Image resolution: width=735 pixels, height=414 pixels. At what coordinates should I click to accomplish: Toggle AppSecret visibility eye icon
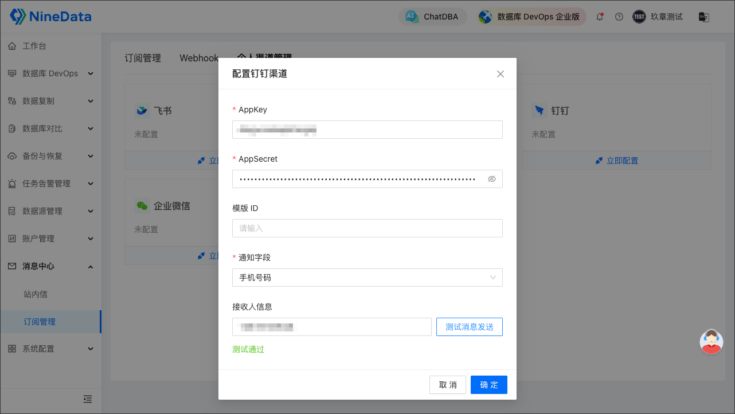pyautogui.click(x=491, y=179)
